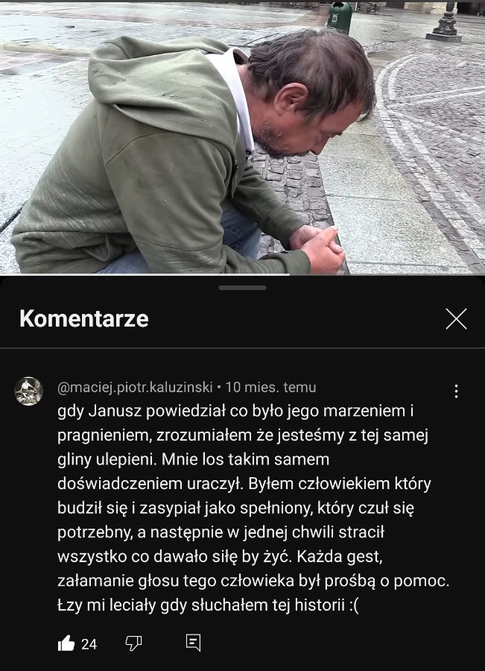Tap the panel drag handle bar
This screenshot has height=671, width=485.
pyautogui.click(x=243, y=288)
